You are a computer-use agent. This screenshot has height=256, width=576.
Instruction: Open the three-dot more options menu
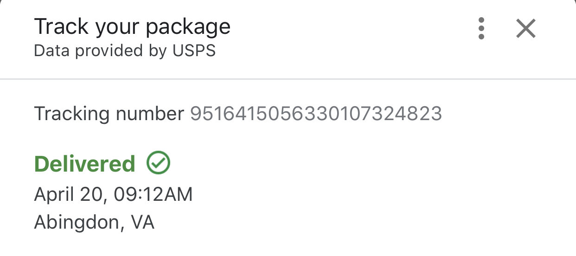pyautogui.click(x=481, y=29)
